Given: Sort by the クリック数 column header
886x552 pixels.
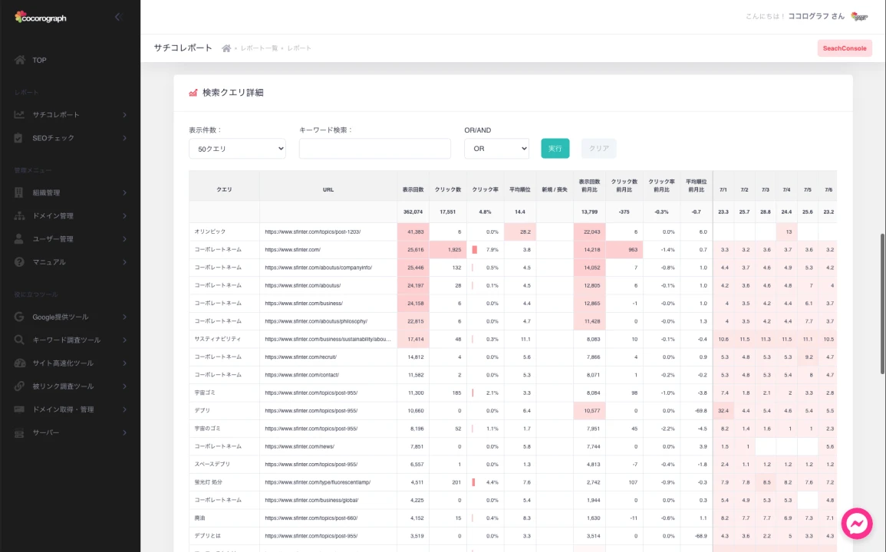Looking at the screenshot, I should pyautogui.click(x=447, y=190).
